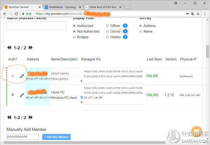Viewport: 210px width, 145px height.
Task: Click version 1.2.12 of Home PC
Action: click(169, 95)
